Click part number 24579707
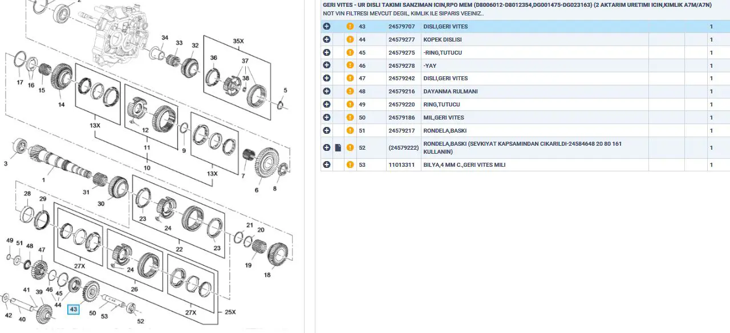 pyautogui.click(x=402, y=27)
